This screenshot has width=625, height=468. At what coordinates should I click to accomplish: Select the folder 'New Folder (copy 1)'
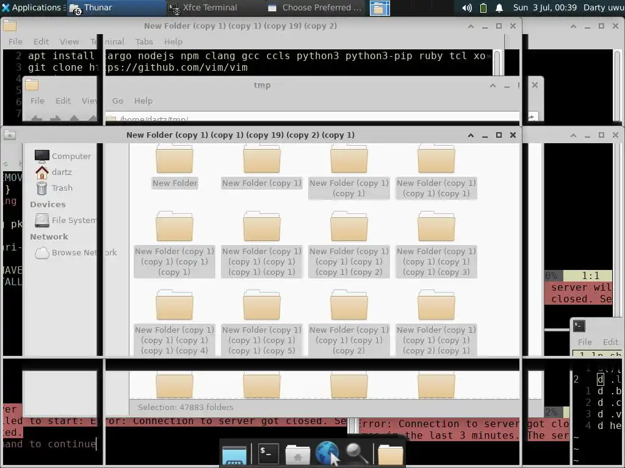261,166
